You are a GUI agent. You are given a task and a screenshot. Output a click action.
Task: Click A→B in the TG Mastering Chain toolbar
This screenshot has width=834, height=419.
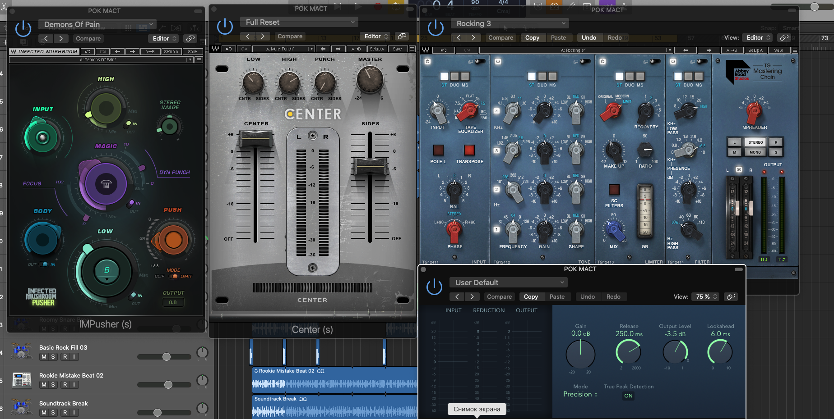(732, 50)
